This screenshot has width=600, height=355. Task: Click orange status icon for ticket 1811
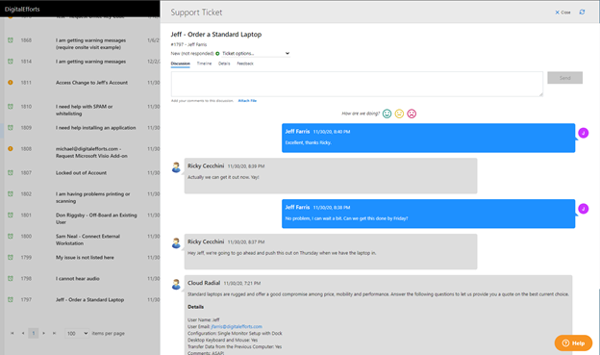click(11, 83)
